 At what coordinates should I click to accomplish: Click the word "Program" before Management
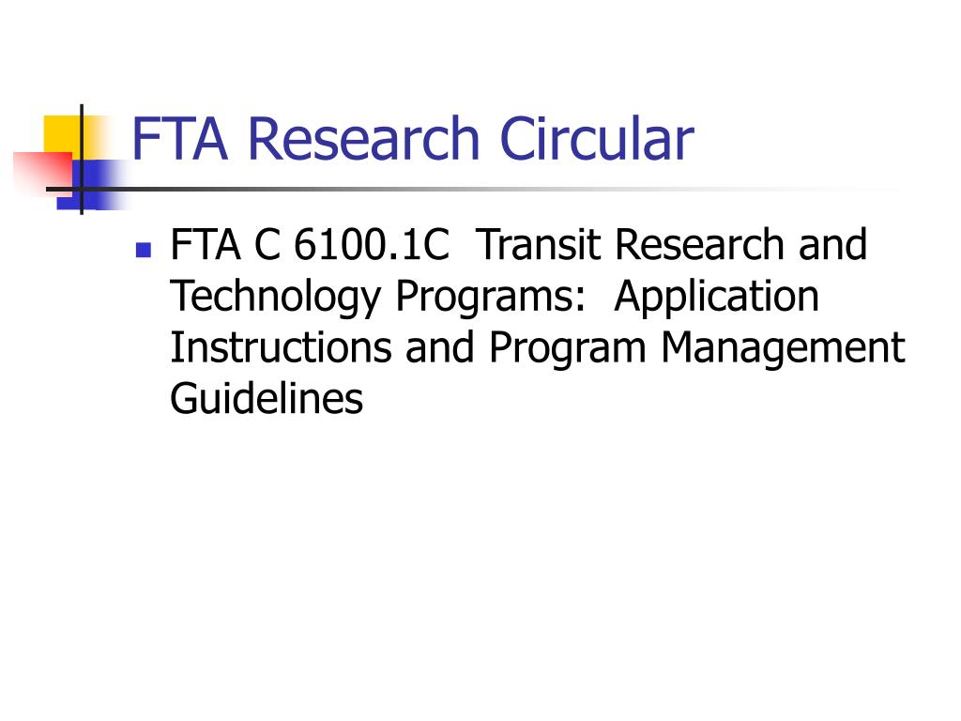568,349
